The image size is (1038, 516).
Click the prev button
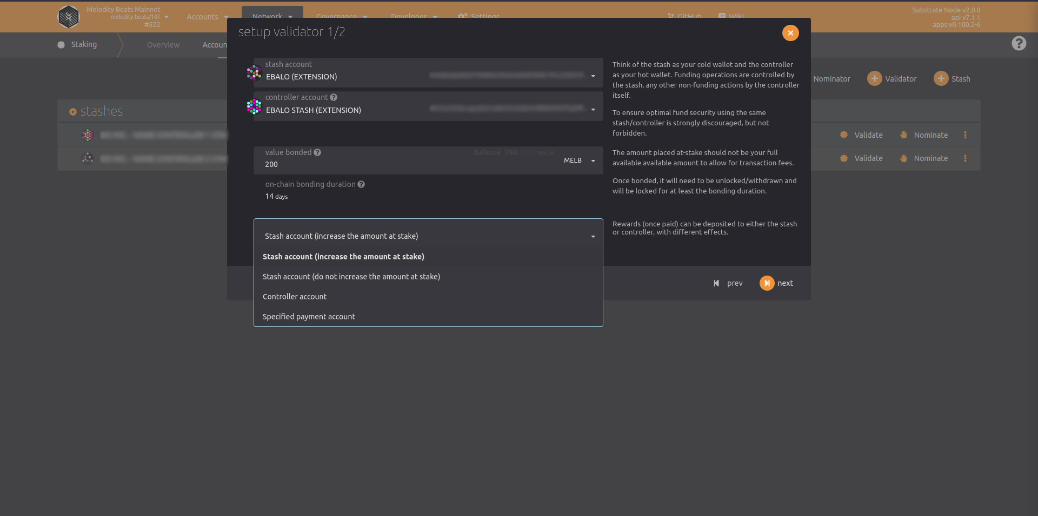click(728, 283)
